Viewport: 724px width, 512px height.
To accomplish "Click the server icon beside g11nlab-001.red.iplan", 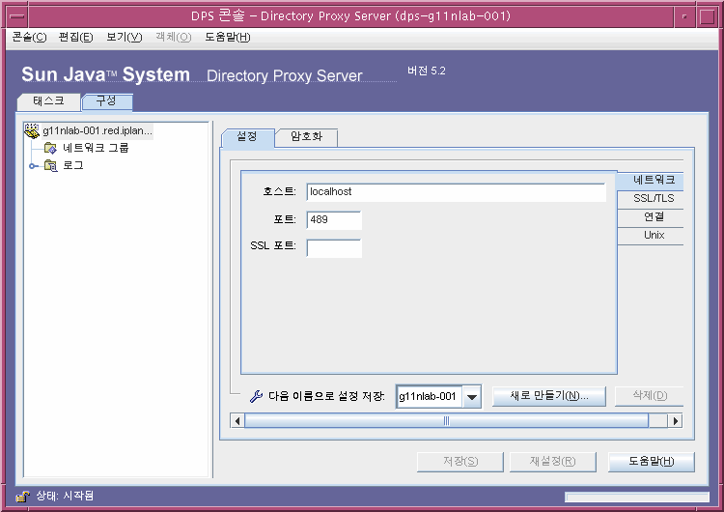I will coord(32,130).
